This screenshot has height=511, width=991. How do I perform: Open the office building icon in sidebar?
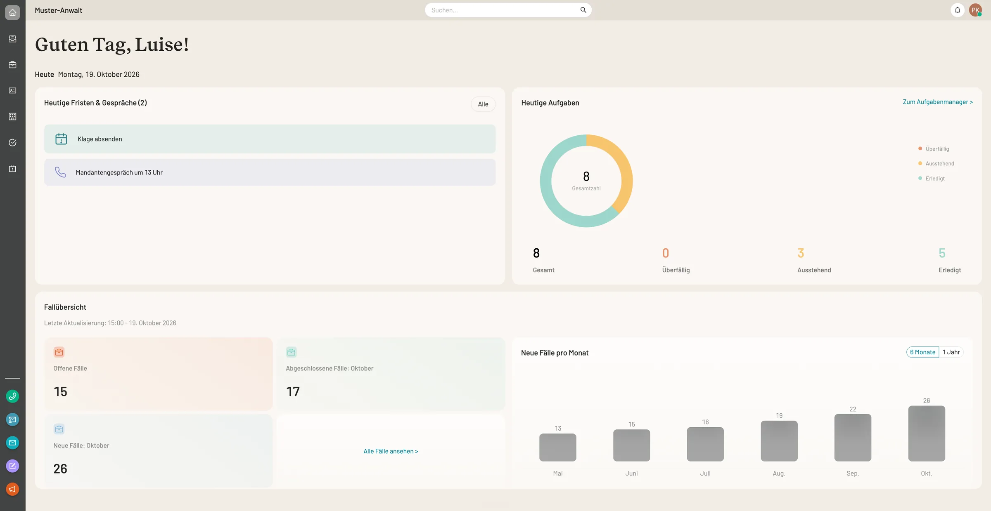coord(12,116)
